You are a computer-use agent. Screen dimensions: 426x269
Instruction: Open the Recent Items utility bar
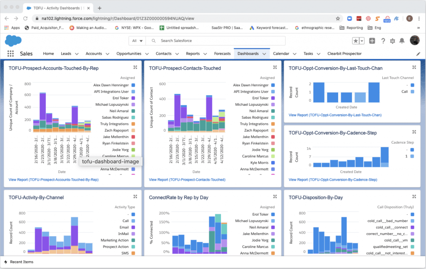19,262
